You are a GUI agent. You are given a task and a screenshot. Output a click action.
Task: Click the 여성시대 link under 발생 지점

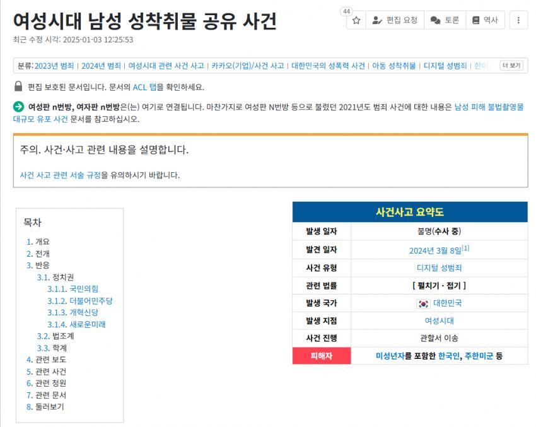coord(440,322)
